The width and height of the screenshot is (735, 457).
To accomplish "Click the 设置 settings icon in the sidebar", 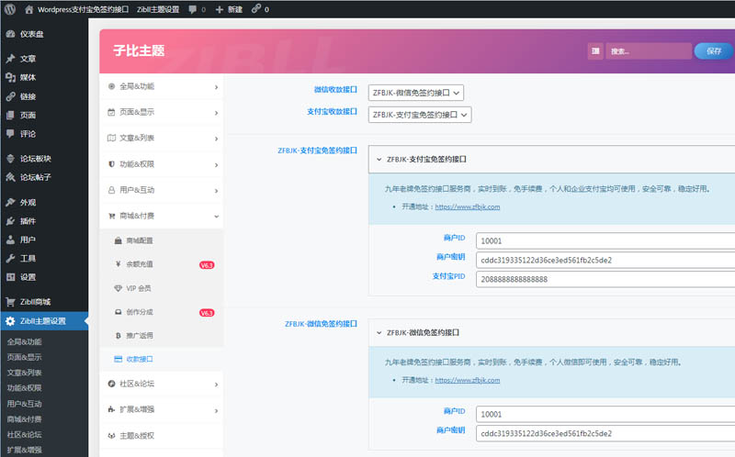I will point(10,277).
